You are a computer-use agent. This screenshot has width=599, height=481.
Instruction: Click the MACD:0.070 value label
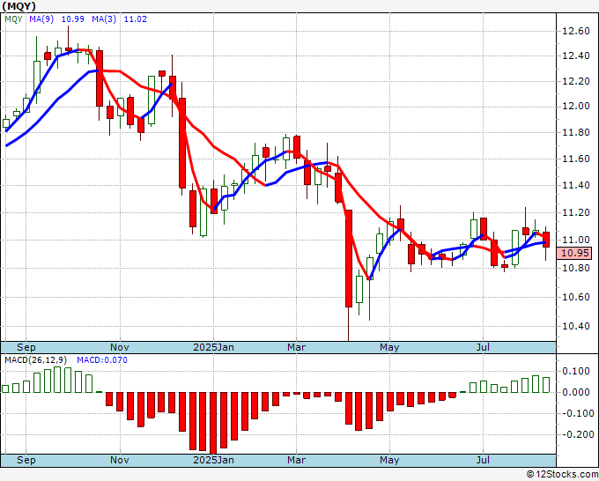point(102,360)
